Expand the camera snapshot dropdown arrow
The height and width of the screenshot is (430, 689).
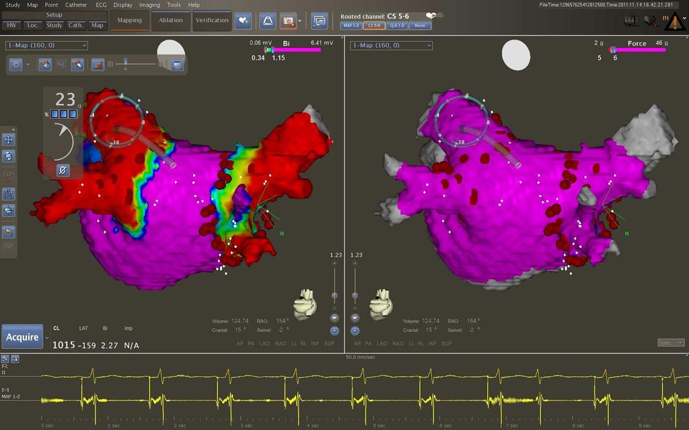tap(300, 21)
